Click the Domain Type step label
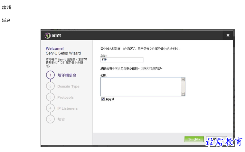The height and width of the screenshot is (152, 245). coord(68,86)
